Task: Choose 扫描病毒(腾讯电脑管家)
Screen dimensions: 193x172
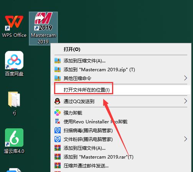Action: (121, 130)
